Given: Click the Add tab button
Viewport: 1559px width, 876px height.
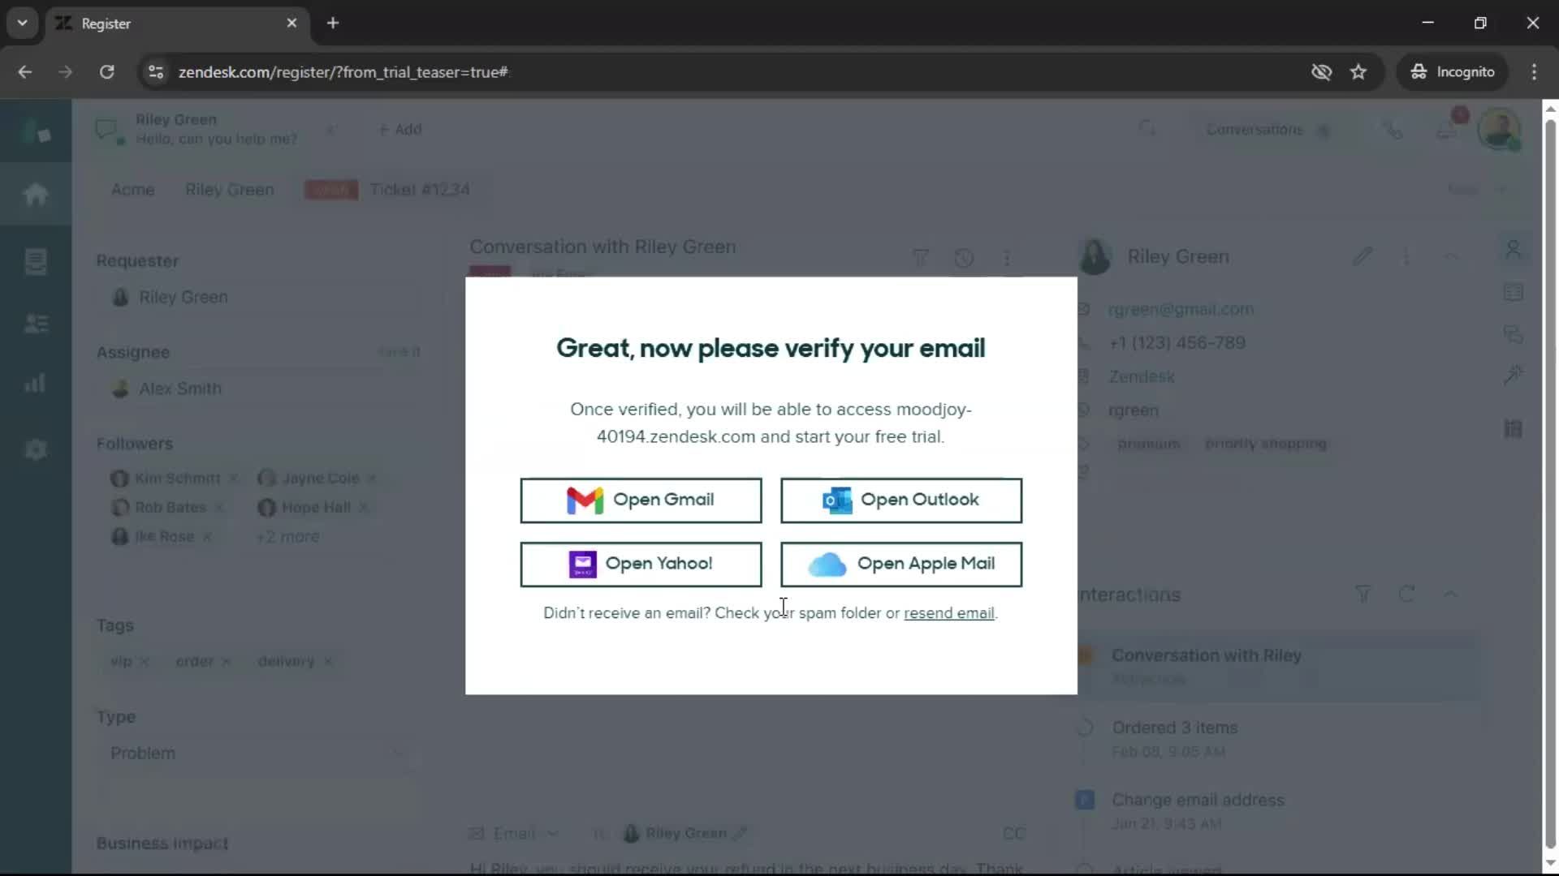Looking at the screenshot, I should 399,130.
